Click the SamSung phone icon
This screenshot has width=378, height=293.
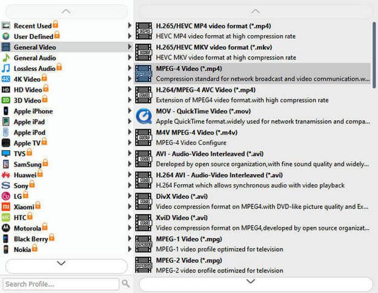tap(6, 164)
